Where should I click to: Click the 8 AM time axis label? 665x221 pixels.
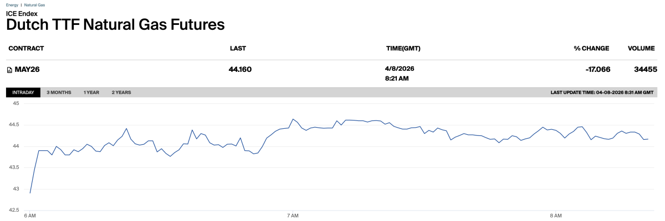pyautogui.click(x=555, y=215)
